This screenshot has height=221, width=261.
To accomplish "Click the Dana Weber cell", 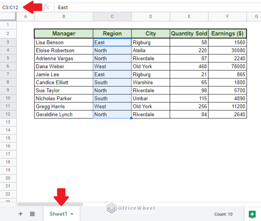I will 64,66.
